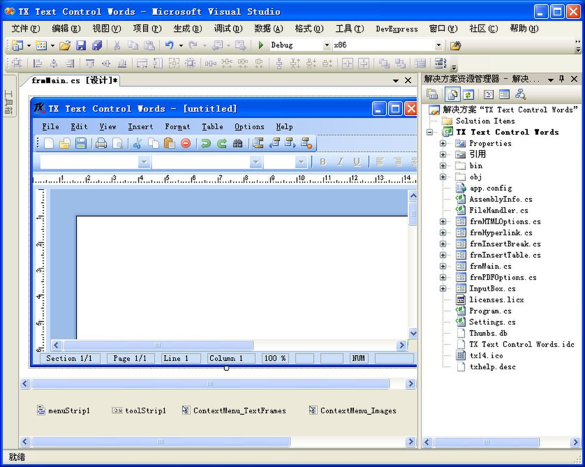
Task: Toggle Show All Files in Solution Explorer
Action: (452, 94)
